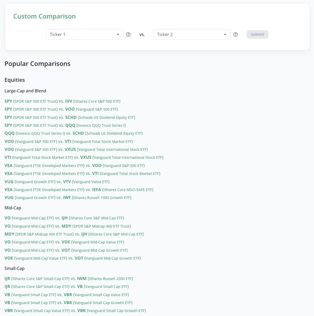Open VEA vs. VTI comparison

click(82, 174)
